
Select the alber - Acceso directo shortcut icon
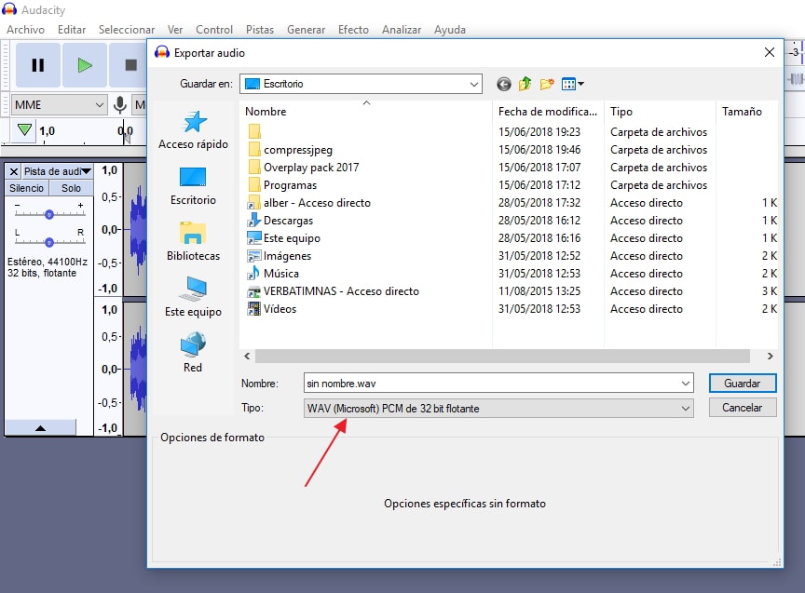coord(254,203)
